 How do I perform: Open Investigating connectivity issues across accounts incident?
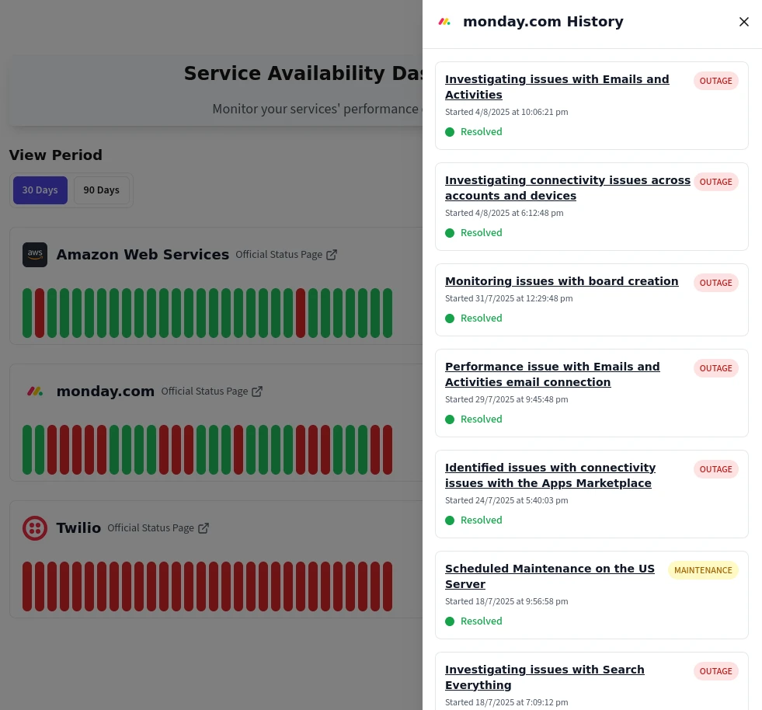(568, 188)
